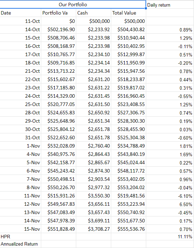Click the 0.31% daily return cell

point(170,88)
